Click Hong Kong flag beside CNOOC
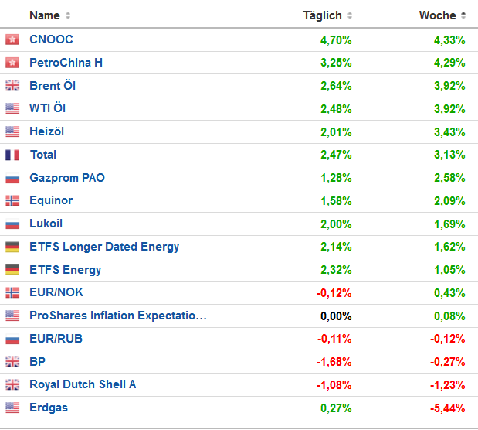 click(12, 39)
